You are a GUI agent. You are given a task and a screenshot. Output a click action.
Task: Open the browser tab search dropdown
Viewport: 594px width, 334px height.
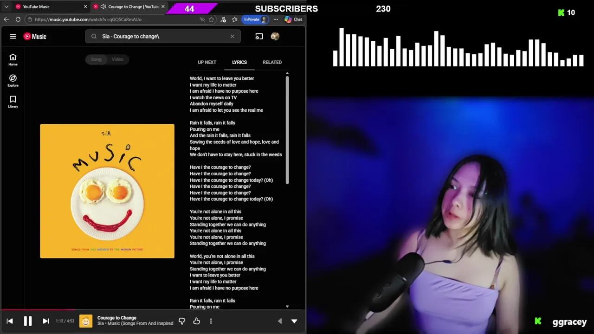(x=6, y=6)
